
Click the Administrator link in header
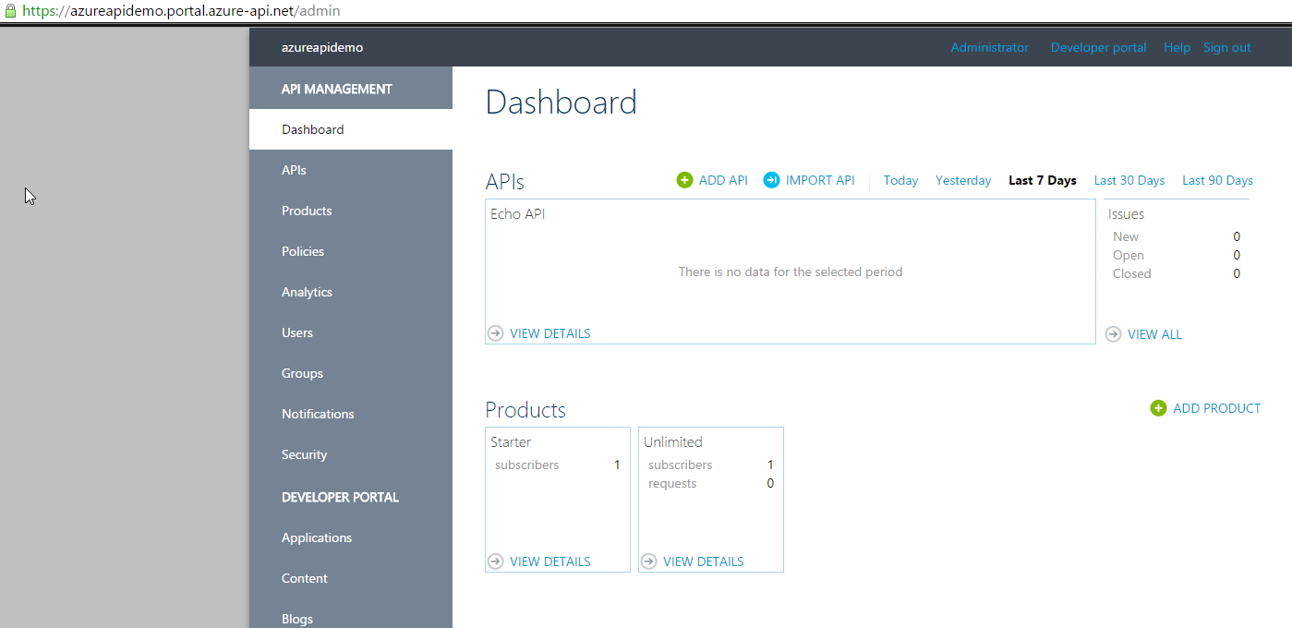point(989,47)
